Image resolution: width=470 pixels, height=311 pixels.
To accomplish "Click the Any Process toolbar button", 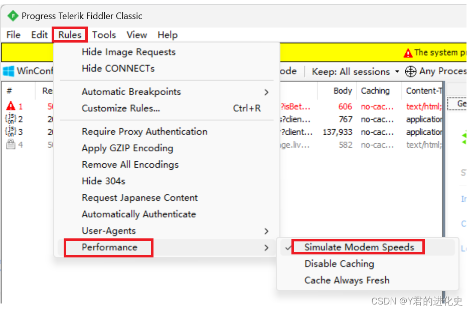I will click(x=435, y=72).
